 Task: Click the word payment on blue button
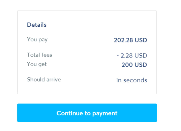(105, 113)
